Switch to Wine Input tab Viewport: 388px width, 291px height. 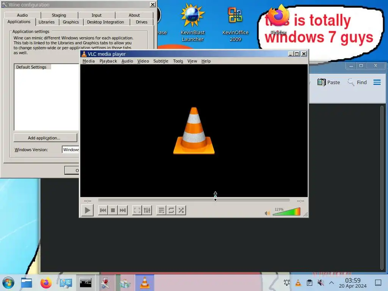(97, 15)
